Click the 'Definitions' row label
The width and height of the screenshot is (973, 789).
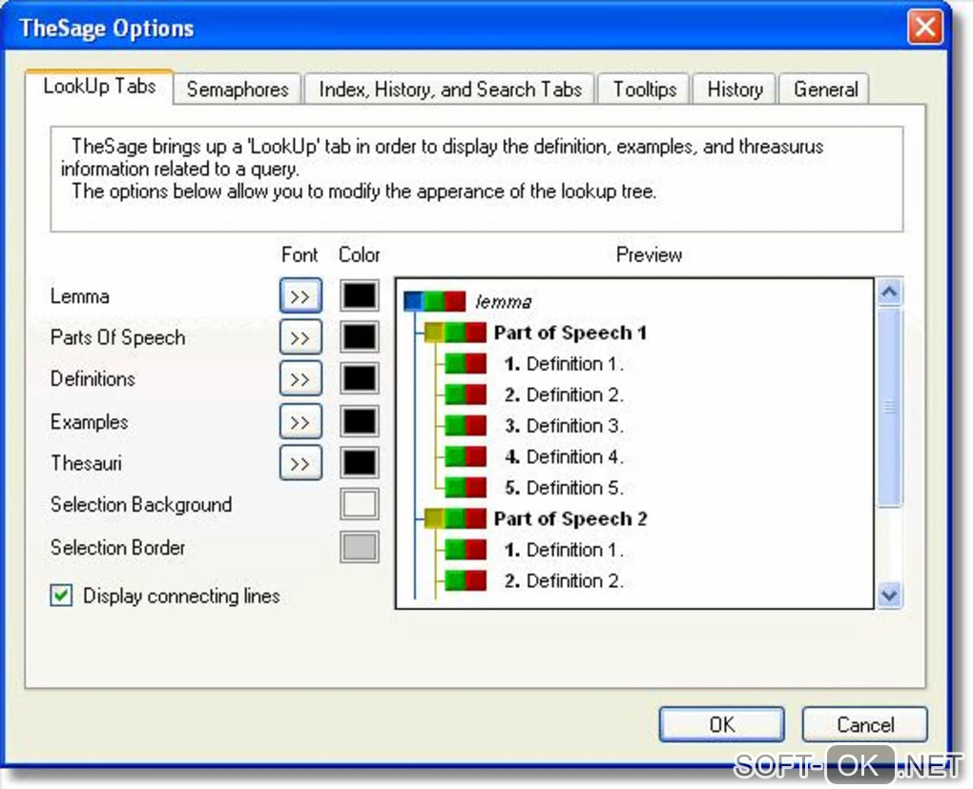[x=93, y=378]
